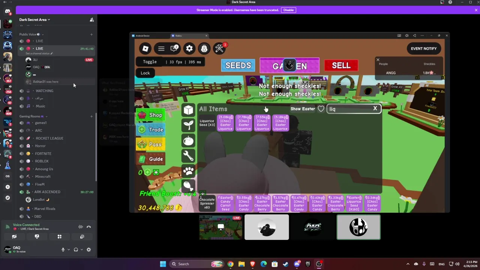Start an activity in voice panel
The width and height of the screenshot is (480, 270).
click(59, 237)
